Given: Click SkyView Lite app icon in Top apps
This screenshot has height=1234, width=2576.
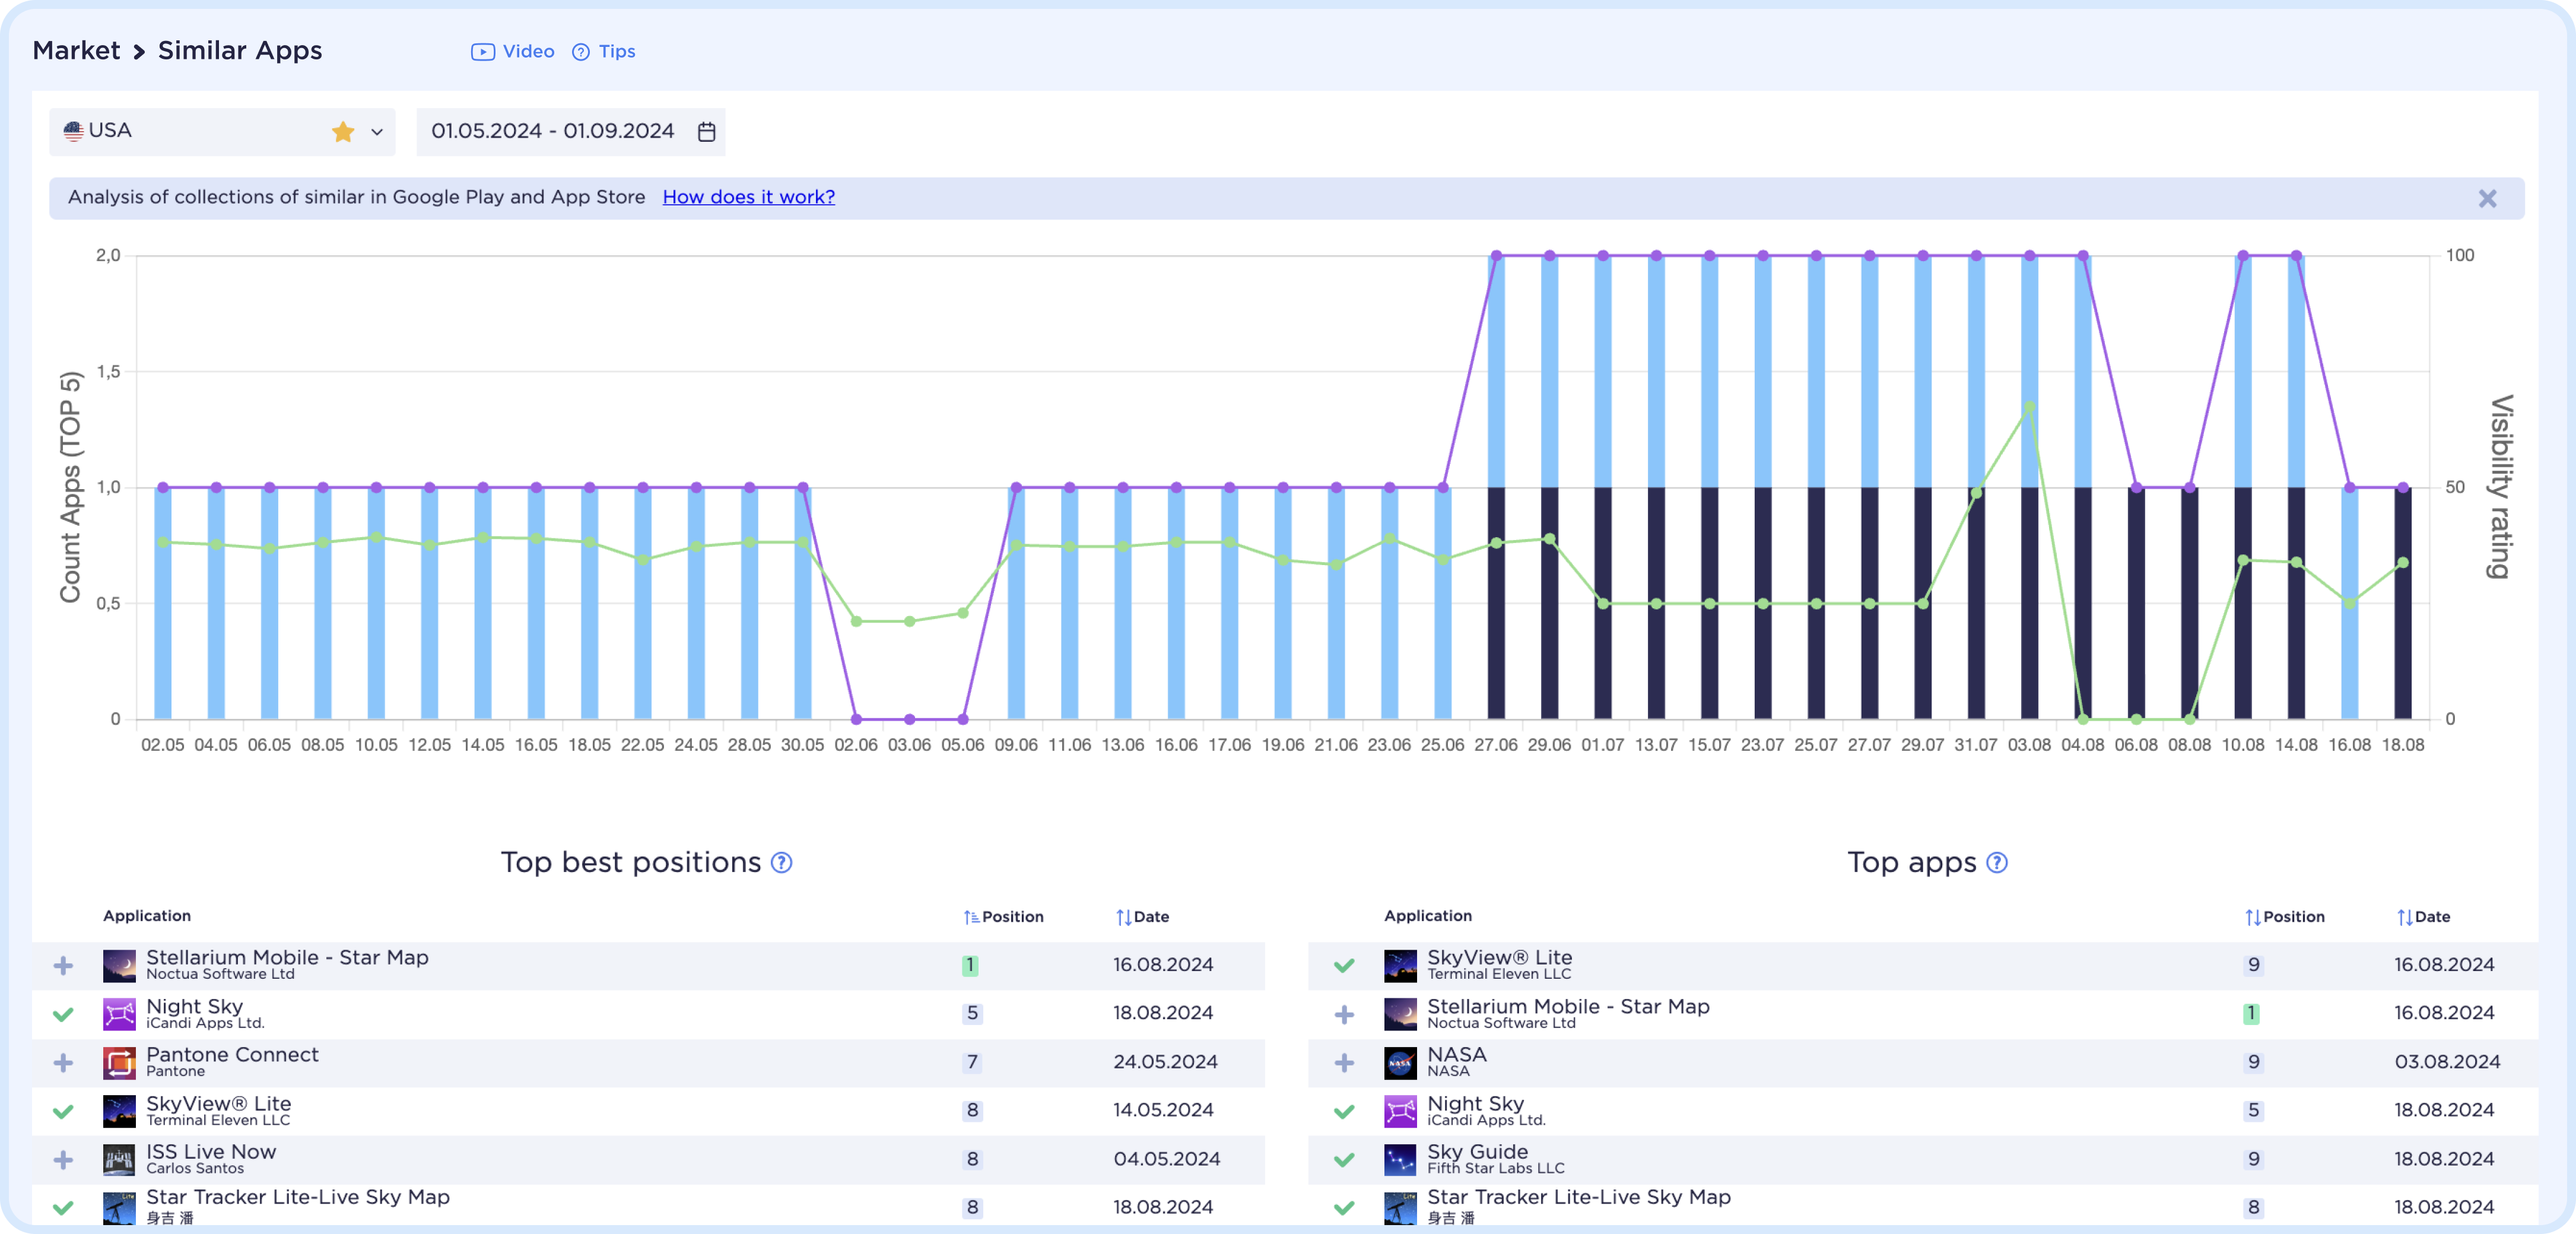Looking at the screenshot, I should (1400, 965).
